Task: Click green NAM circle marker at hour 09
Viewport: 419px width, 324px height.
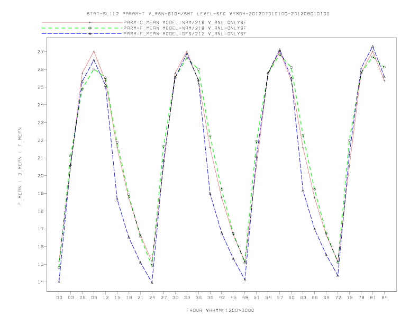Action: click(x=94, y=69)
